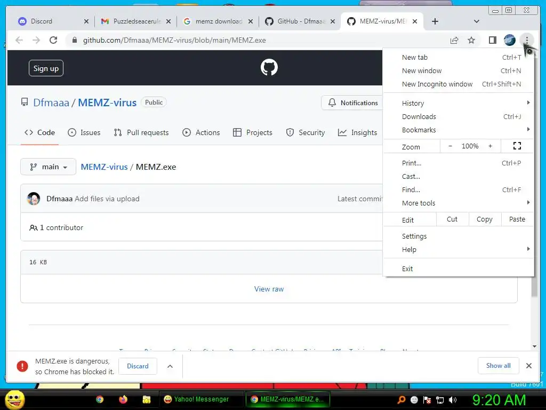The height and width of the screenshot is (410, 546).
Task: Click the padlock site info icon
Action: (74, 40)
